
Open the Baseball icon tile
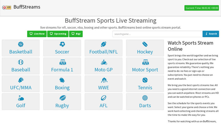[21, 62]
